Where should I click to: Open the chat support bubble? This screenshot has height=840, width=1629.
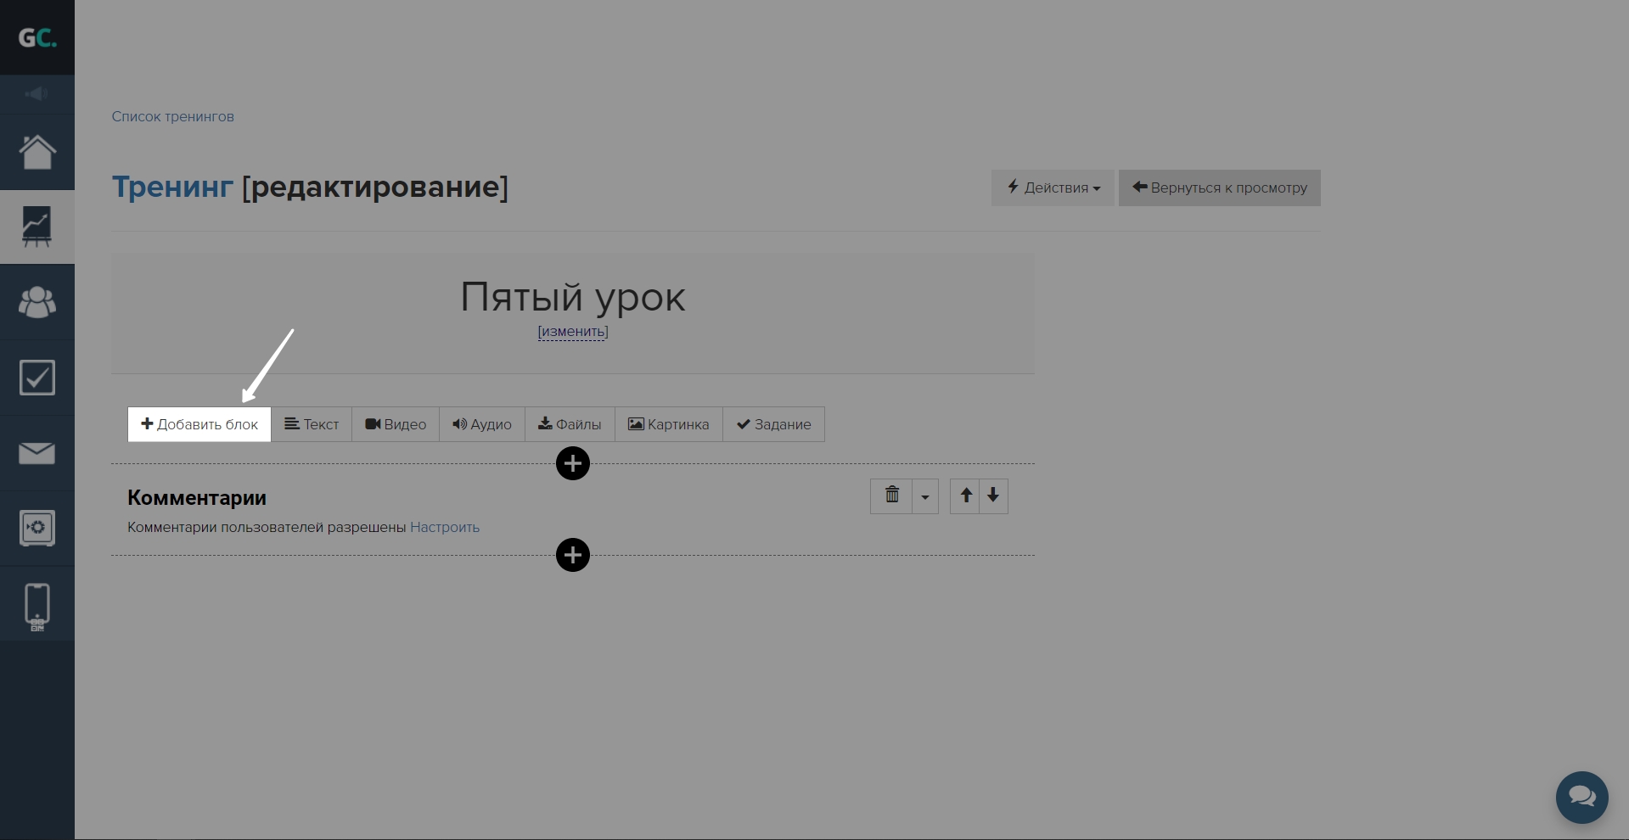pos(1581,797)
